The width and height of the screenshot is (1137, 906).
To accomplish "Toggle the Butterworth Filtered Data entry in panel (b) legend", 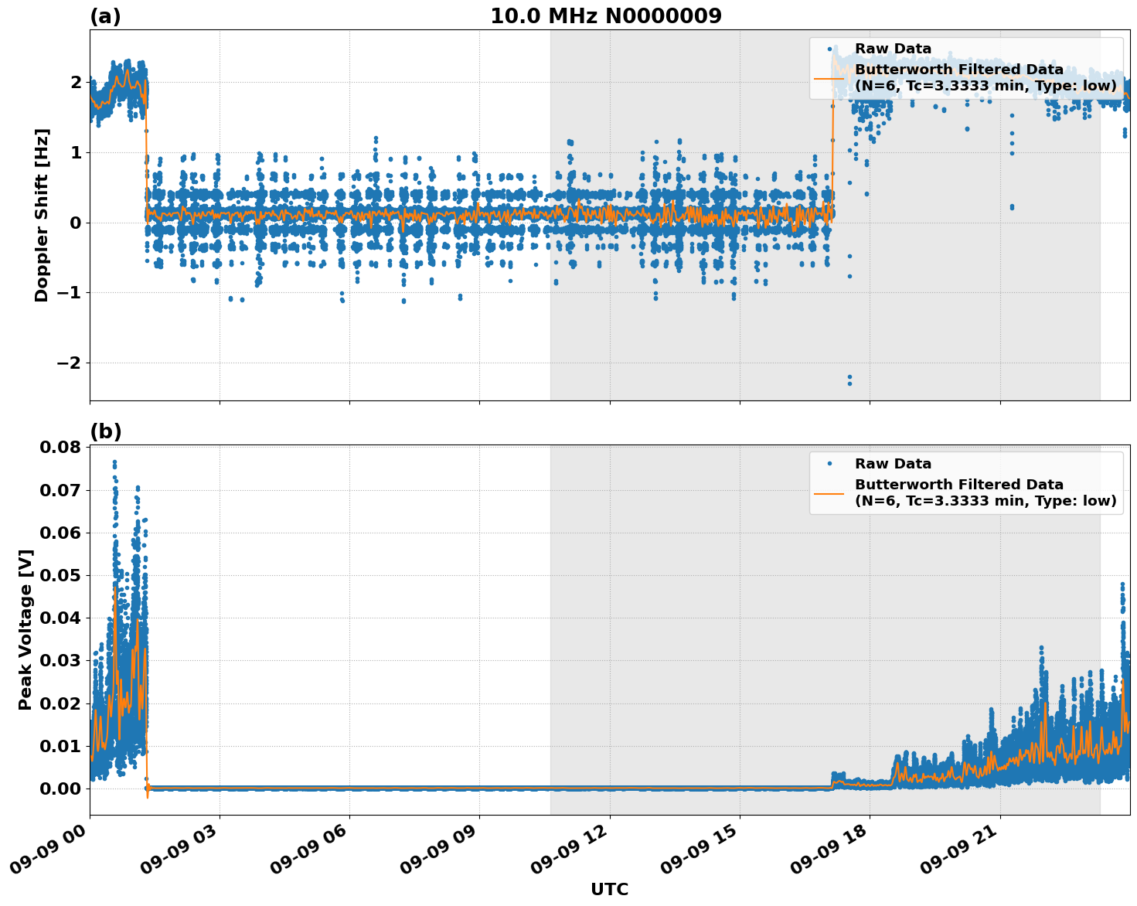I will click(958, 482).
